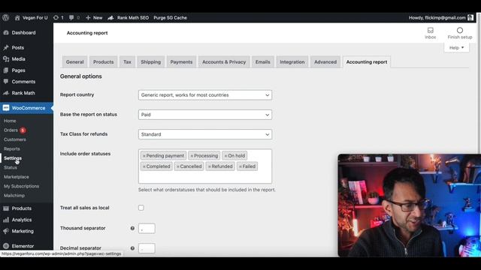The height and width of the screenshot is (270, 481).
Task: Remove the Completed status tag
Action: pos(144,166)
